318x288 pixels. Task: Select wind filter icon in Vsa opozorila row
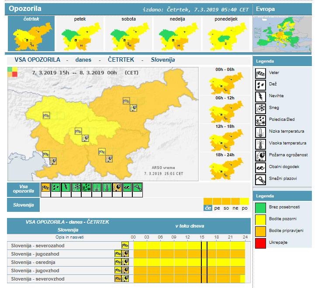(45, 188)
